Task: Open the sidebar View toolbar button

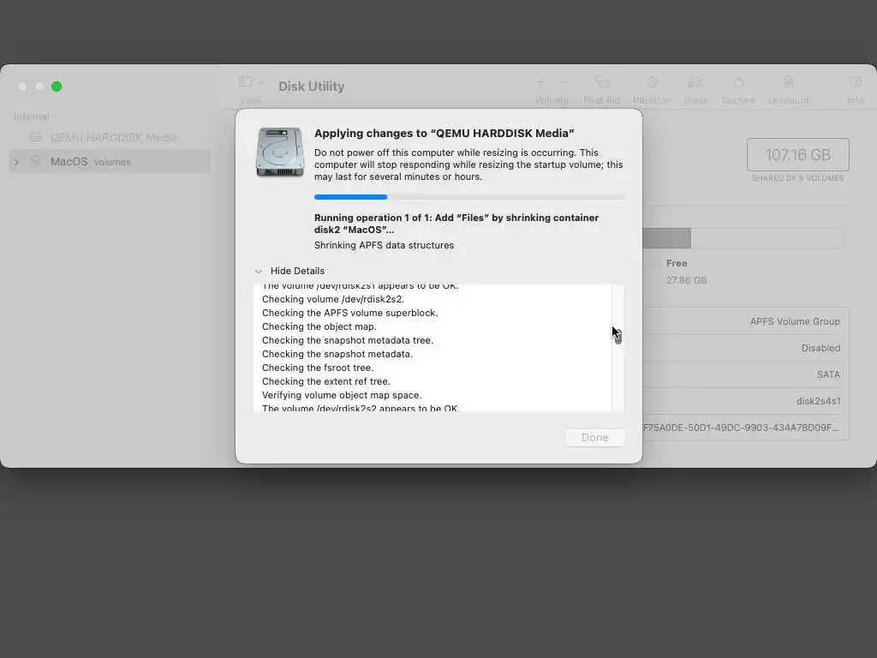Action: point(246,82)
